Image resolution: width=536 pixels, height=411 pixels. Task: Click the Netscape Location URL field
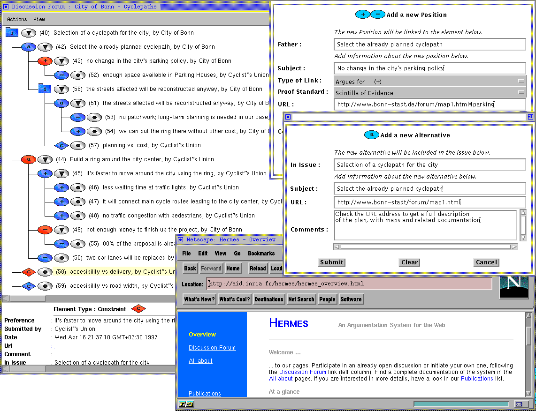(x=349, y=284)
